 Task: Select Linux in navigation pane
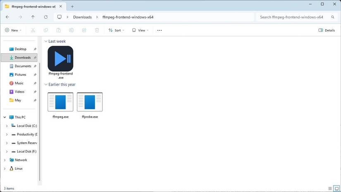point(19,168)
